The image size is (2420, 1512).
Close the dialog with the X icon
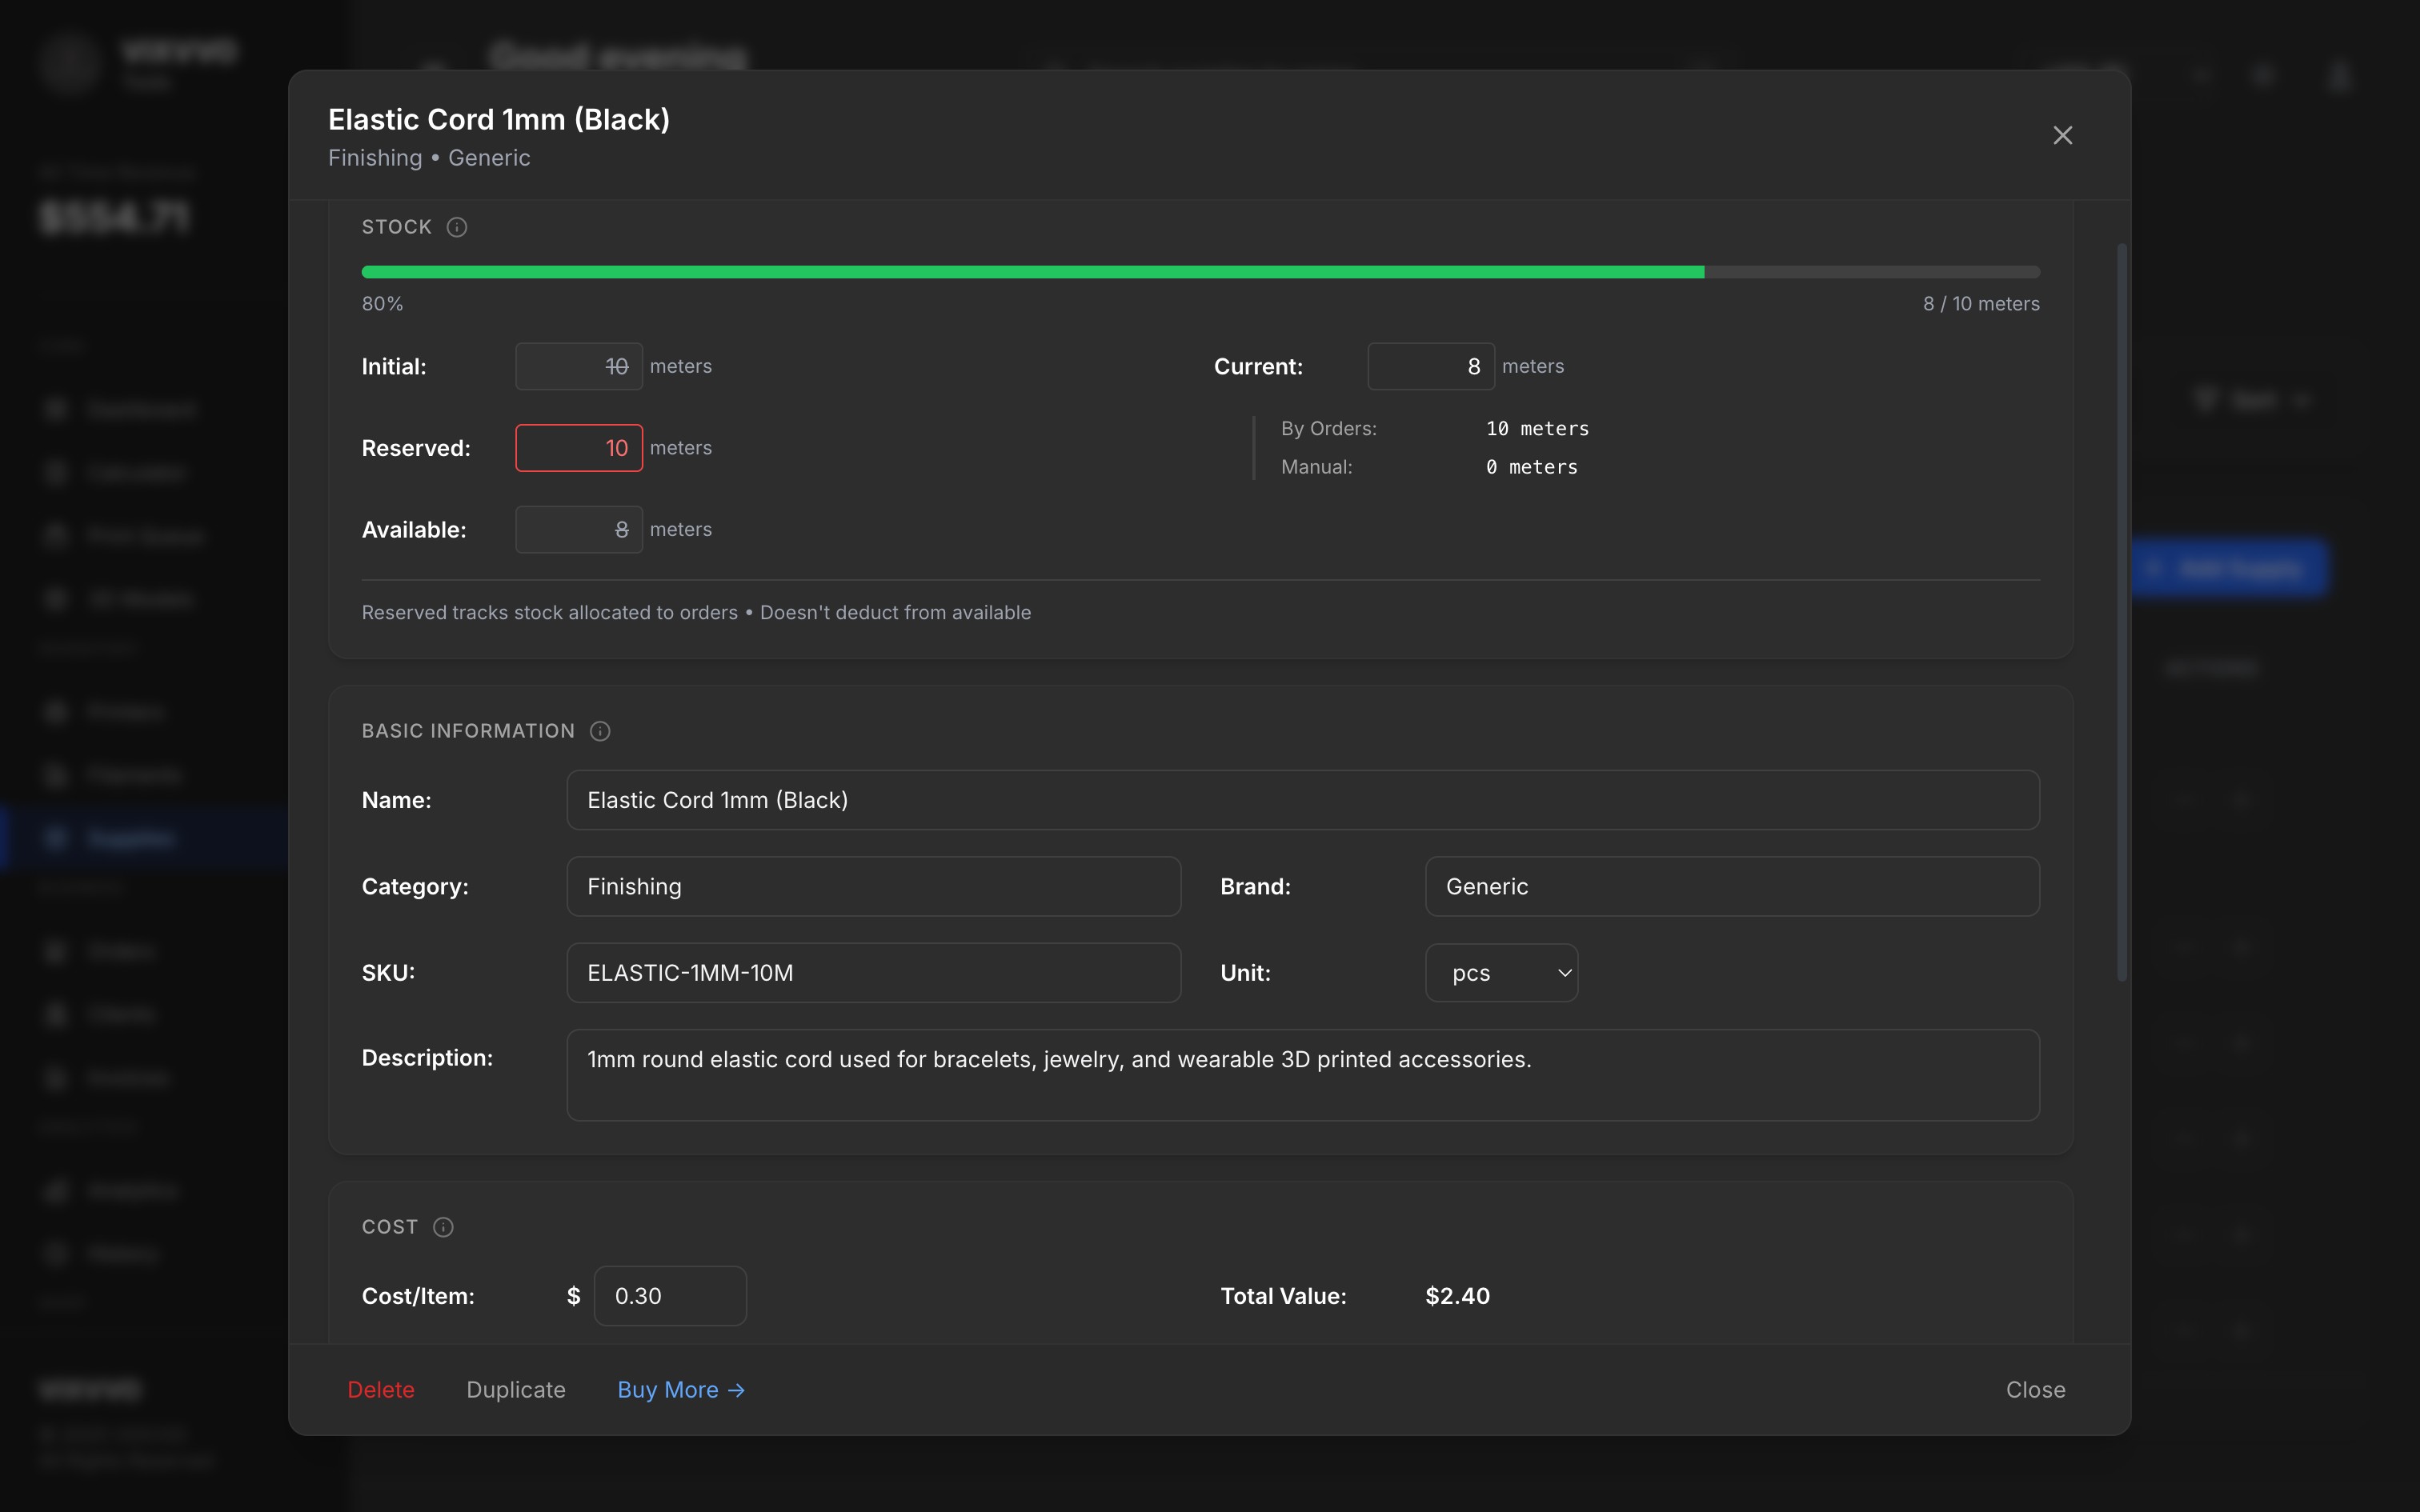(x=2062, y=136)
